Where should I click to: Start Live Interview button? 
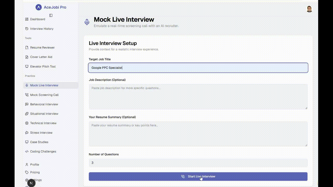[x=198, y=177]
